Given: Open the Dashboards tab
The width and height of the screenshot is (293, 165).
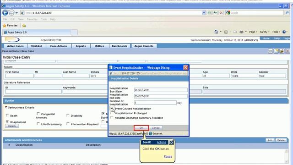Looking at the screenshot, I should [119, 46].
